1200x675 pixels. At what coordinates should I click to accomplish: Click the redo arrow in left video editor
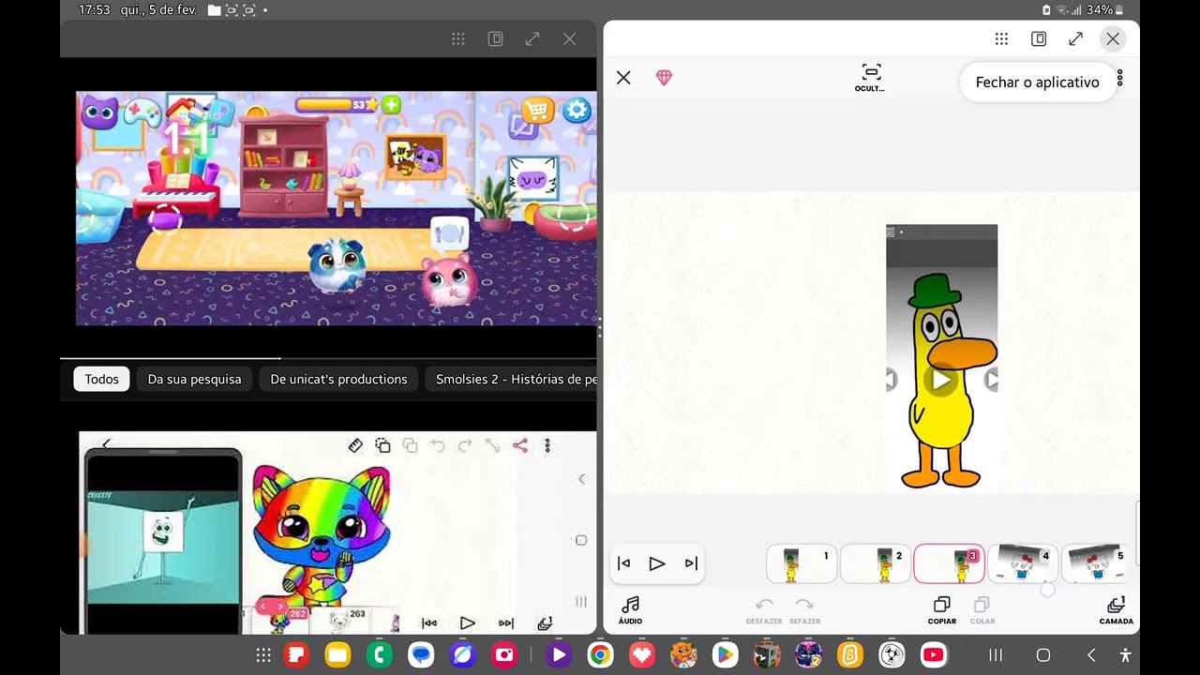pyautogui.click(x=465, y=446)
